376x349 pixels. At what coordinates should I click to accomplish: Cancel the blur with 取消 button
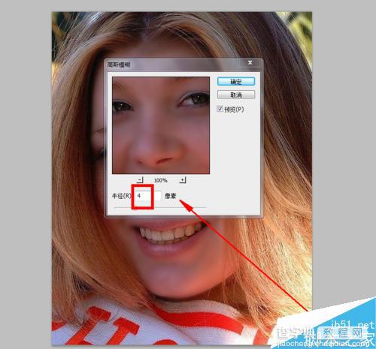pos(236,95)
